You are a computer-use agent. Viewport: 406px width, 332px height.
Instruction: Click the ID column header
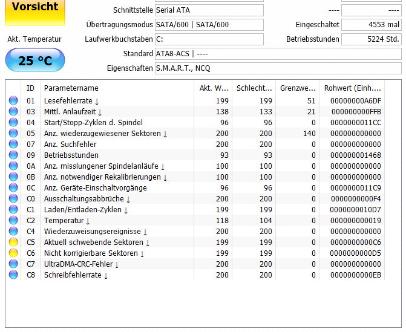click(x=30, y=88)
